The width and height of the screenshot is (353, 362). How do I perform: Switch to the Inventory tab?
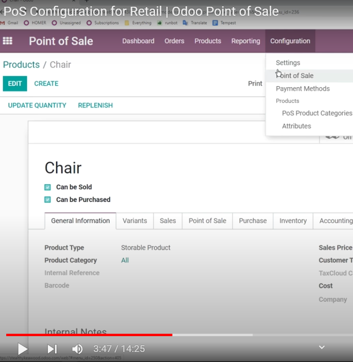pyautogui.click(x=293, y=221)
